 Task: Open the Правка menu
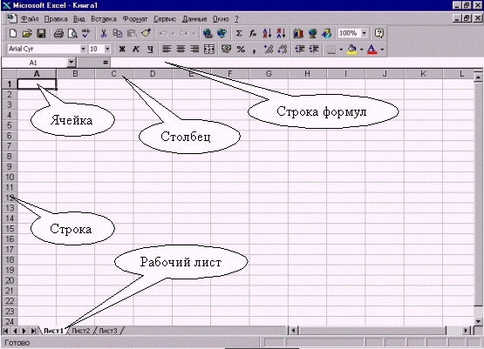click(x=56, y=19)
